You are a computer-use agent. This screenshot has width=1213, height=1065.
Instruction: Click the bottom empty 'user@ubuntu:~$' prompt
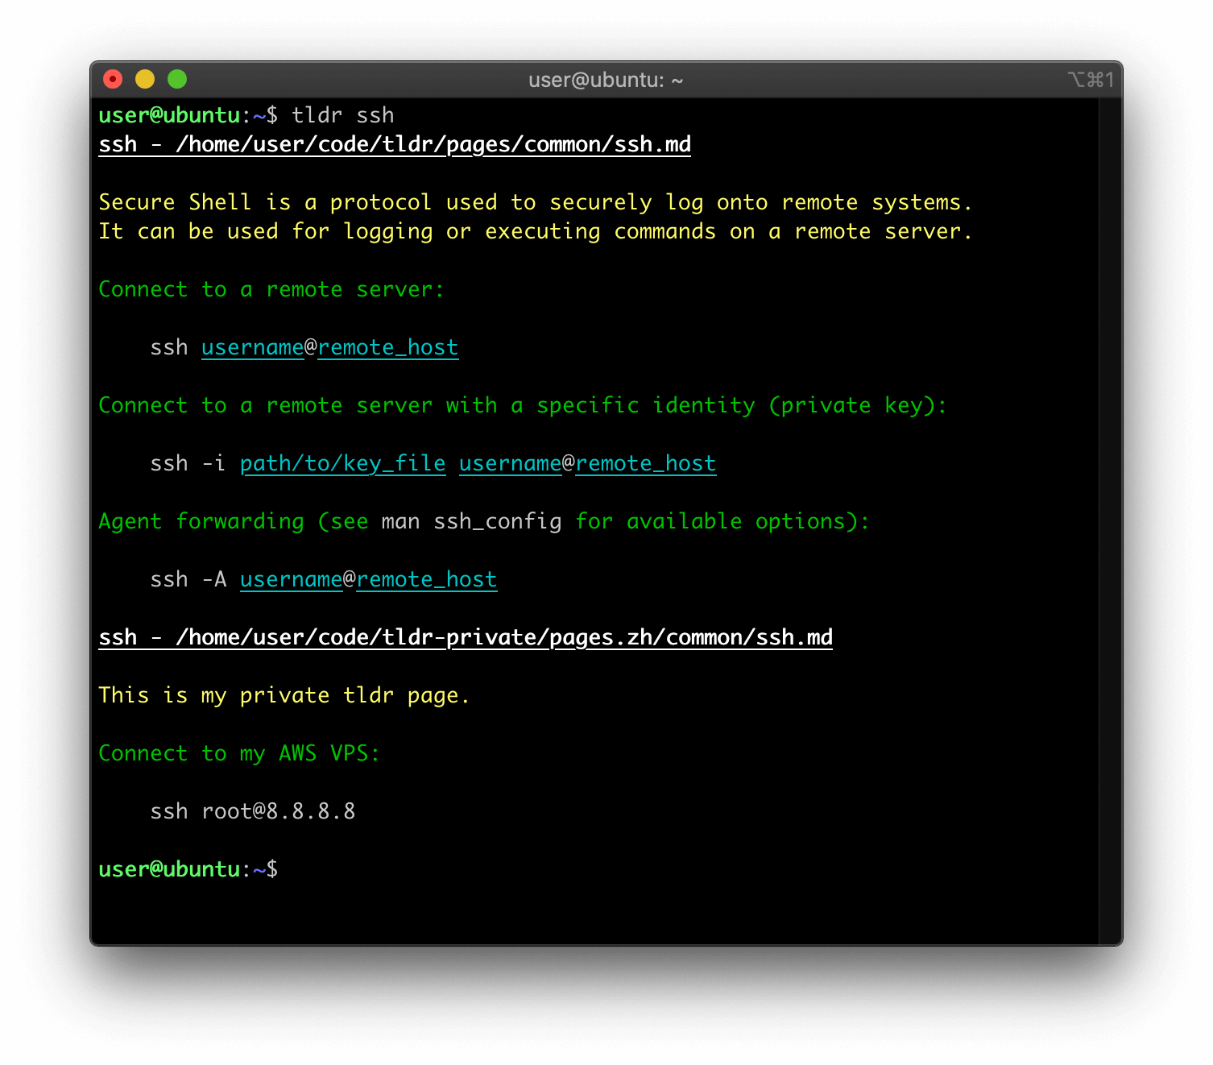[x=188, y=869]
